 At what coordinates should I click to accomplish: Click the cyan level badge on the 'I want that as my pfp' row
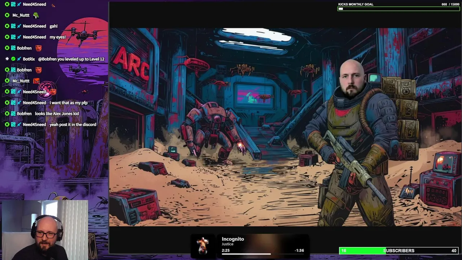(x=13, y=103)
